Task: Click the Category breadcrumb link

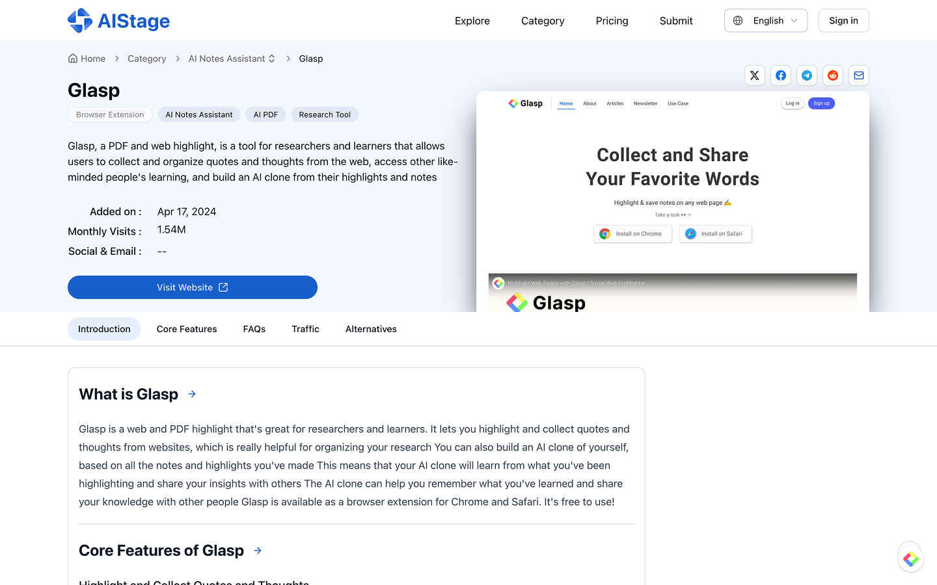Action: tap(147, 58)
